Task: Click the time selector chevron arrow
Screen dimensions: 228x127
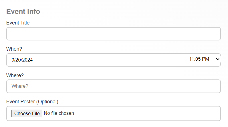Action: [x=217, y=59]
